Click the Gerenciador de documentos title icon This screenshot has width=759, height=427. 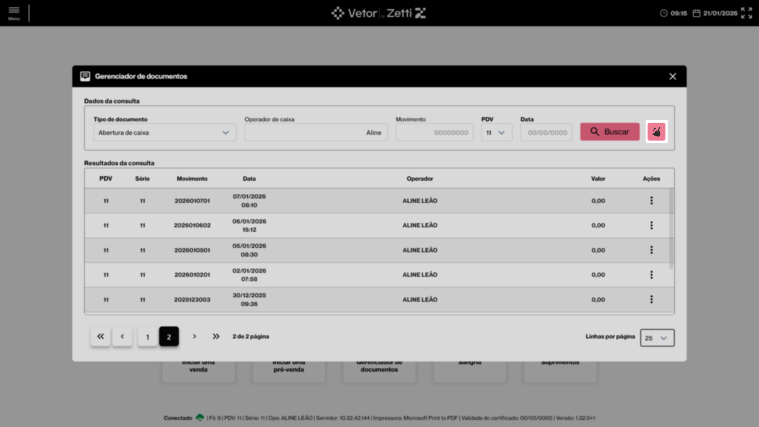85,76
